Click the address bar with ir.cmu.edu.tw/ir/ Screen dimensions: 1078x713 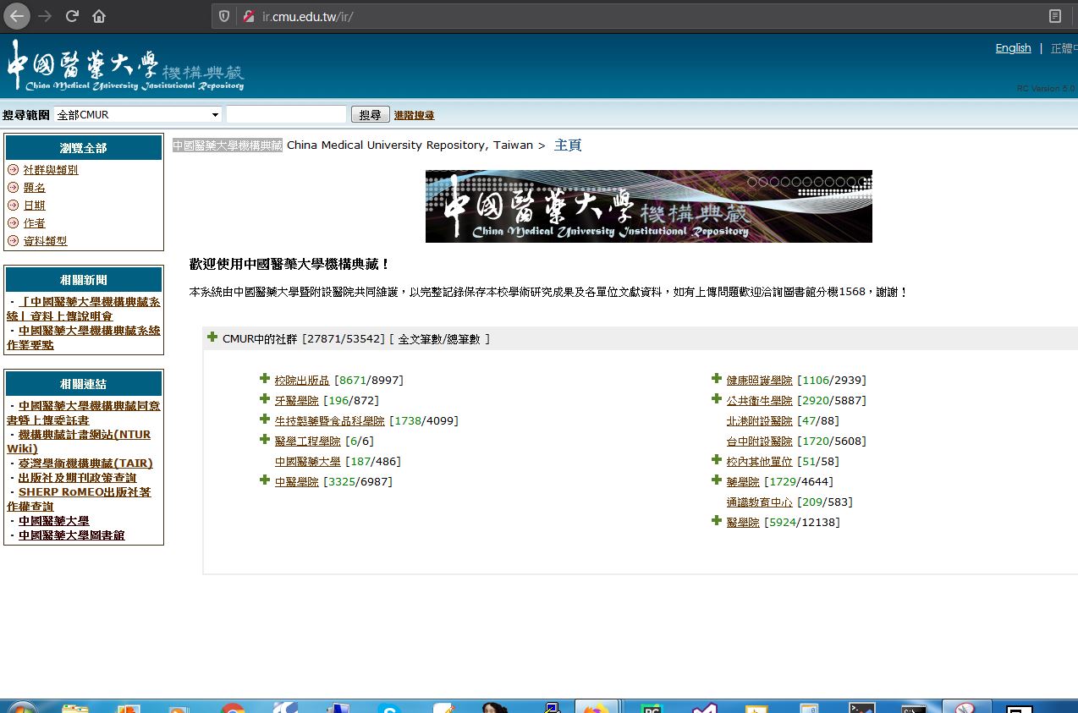(x=626, y=16)
